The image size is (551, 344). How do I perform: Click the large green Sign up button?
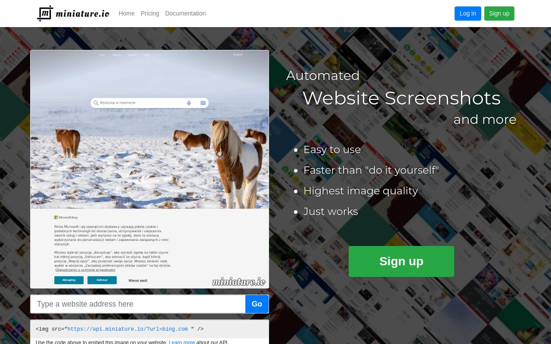[401, 261]
